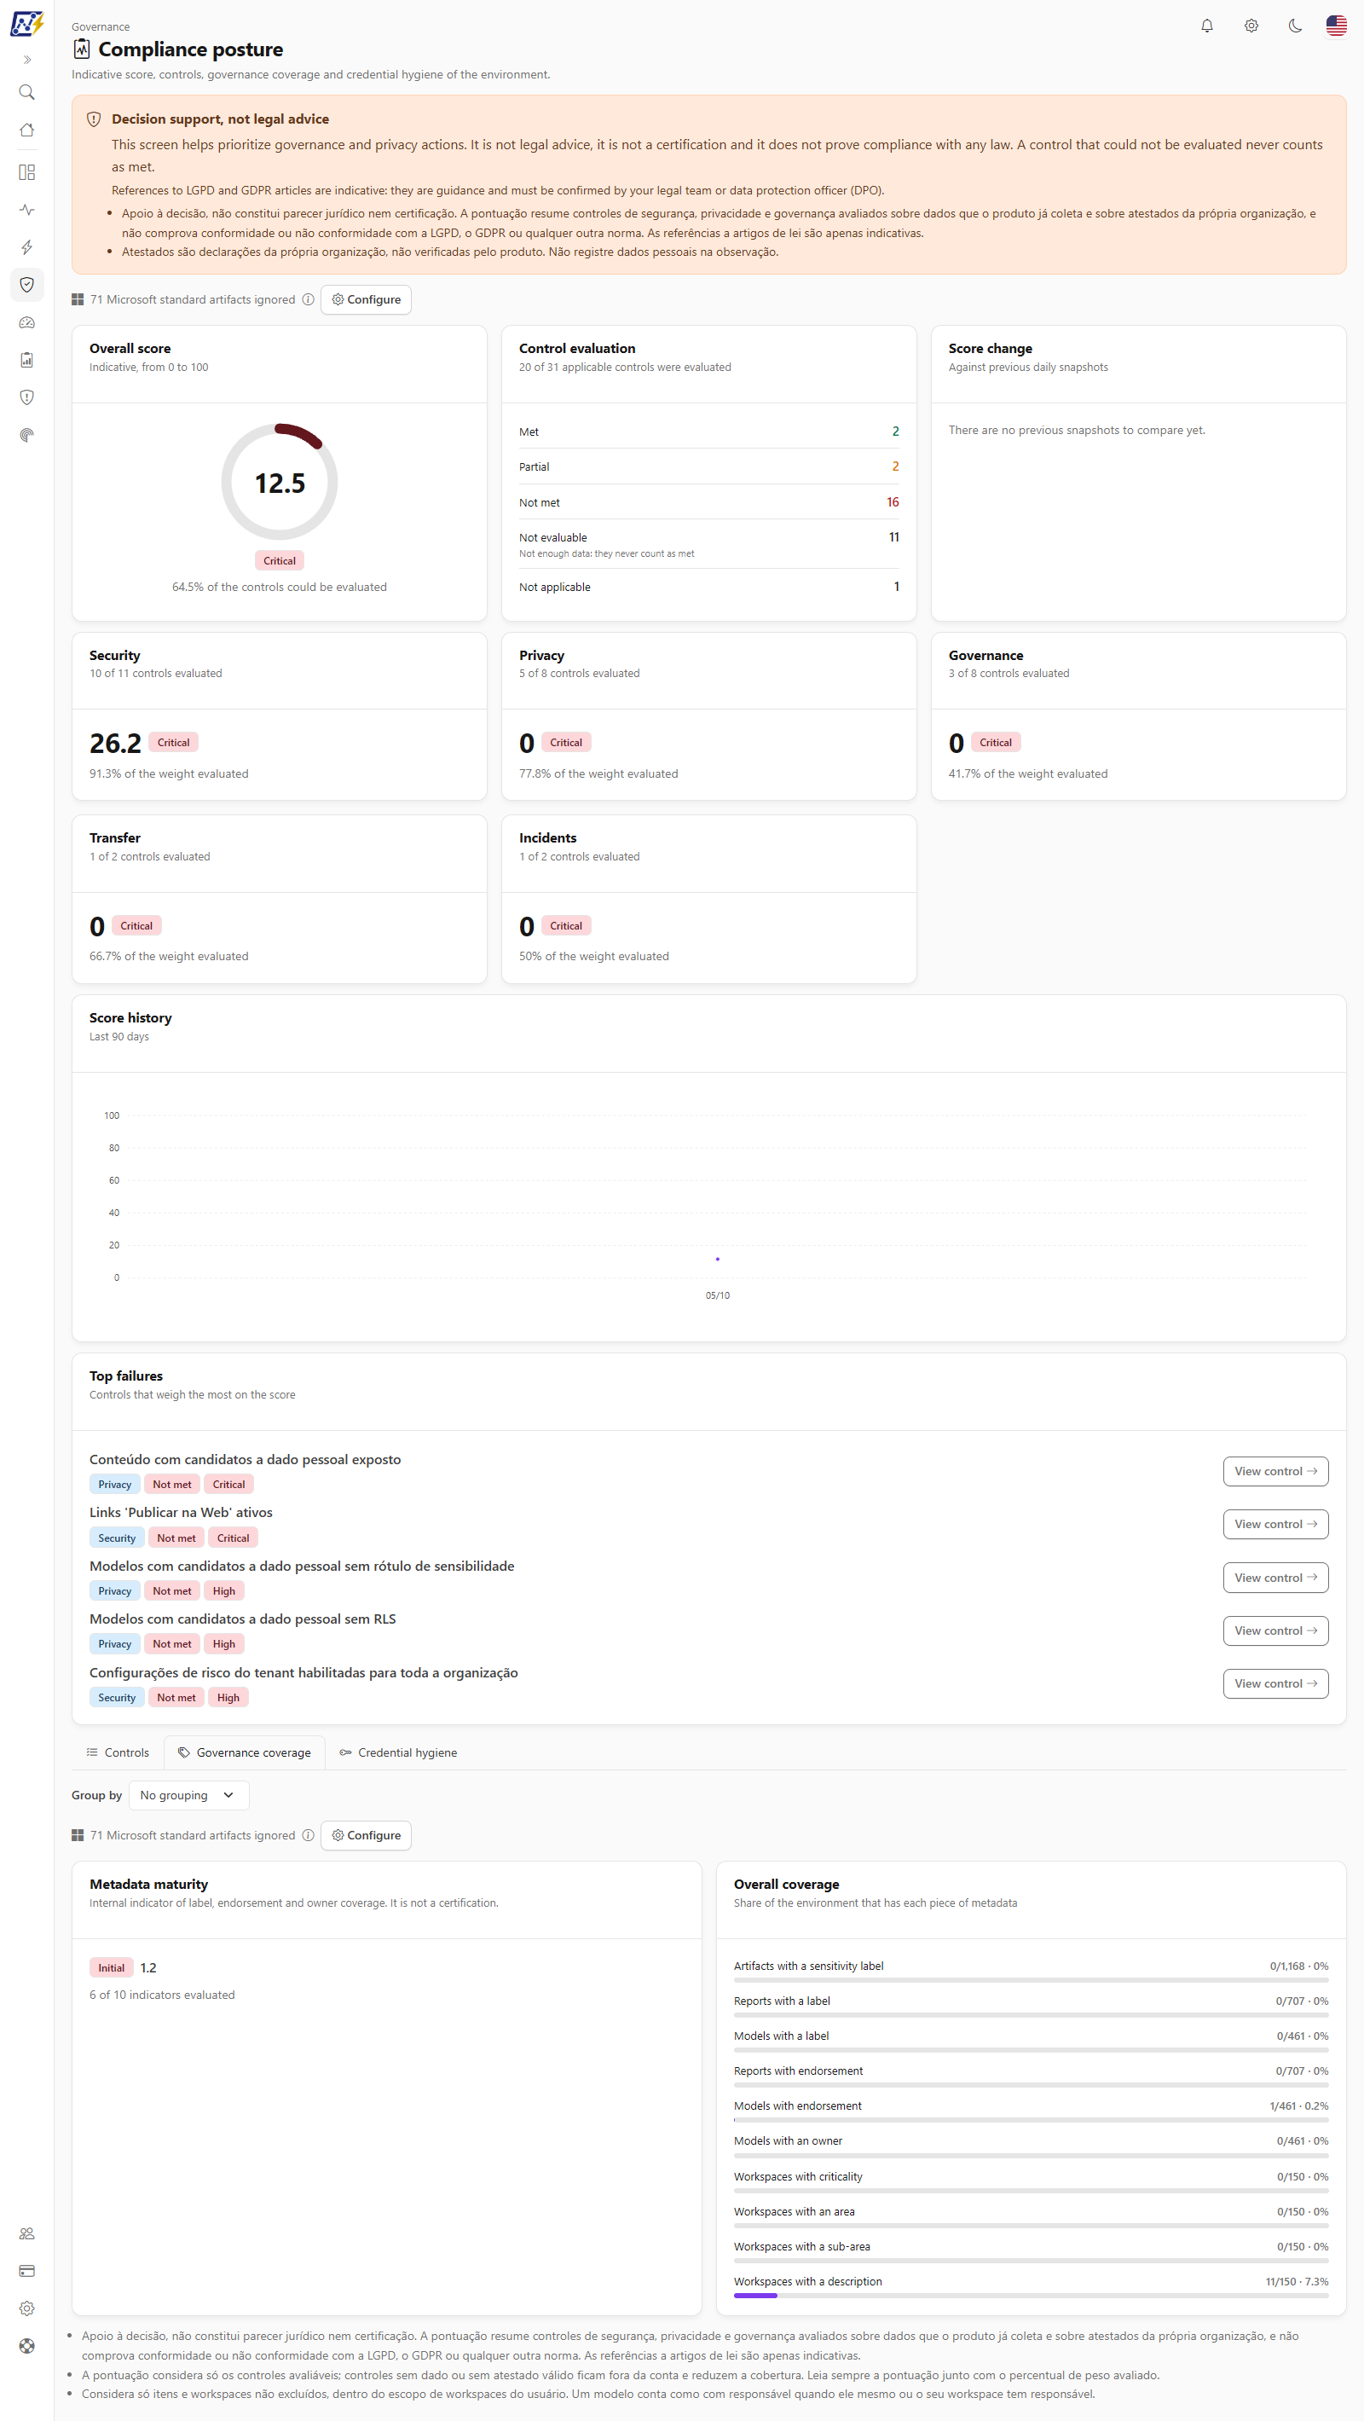Viewport: 1364px width, 2421px height.
Task: Open the Group by No grouping dropdown
Action: tap(188, 1795)
